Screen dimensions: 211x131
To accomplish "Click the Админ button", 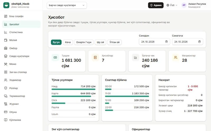I will [156, 5].
